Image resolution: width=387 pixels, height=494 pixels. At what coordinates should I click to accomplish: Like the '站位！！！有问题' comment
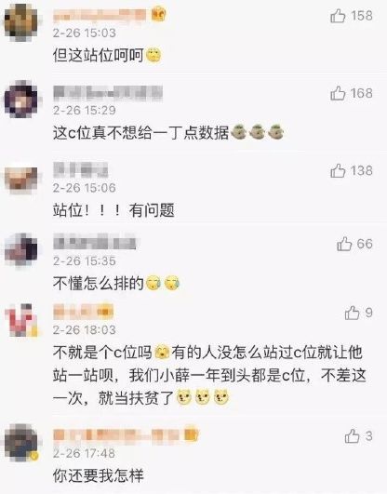(338, 171)
